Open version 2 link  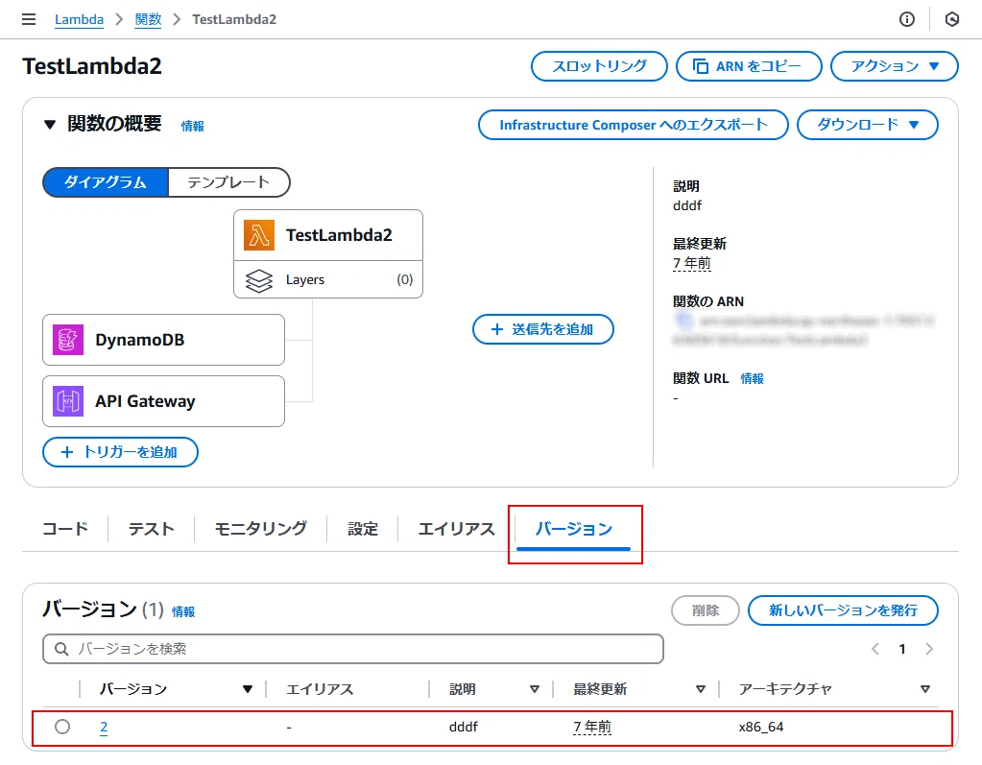(x=104, y=728)
